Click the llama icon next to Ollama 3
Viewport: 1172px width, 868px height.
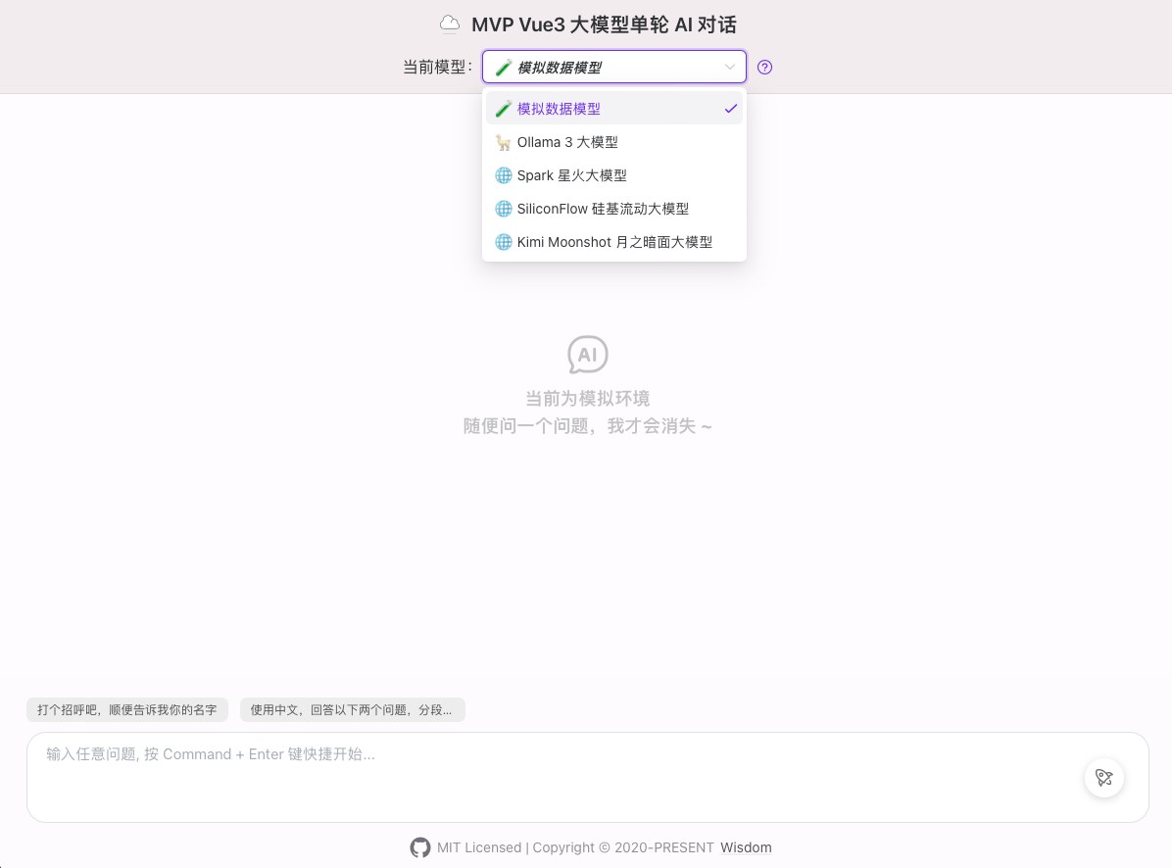(x=503, y=142)
